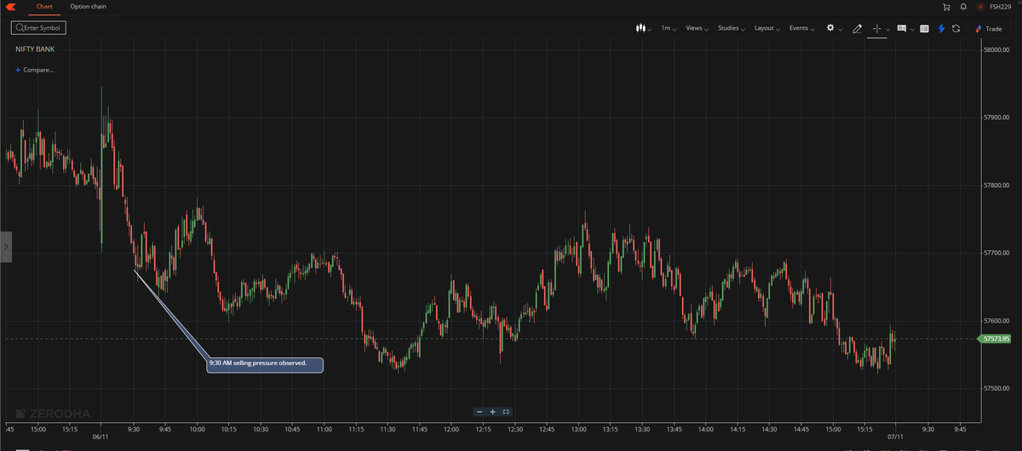Click the 06/11 date axis label
Image resolution: width=1022 pixels, height=451 pixels.
tap(100, 437)
